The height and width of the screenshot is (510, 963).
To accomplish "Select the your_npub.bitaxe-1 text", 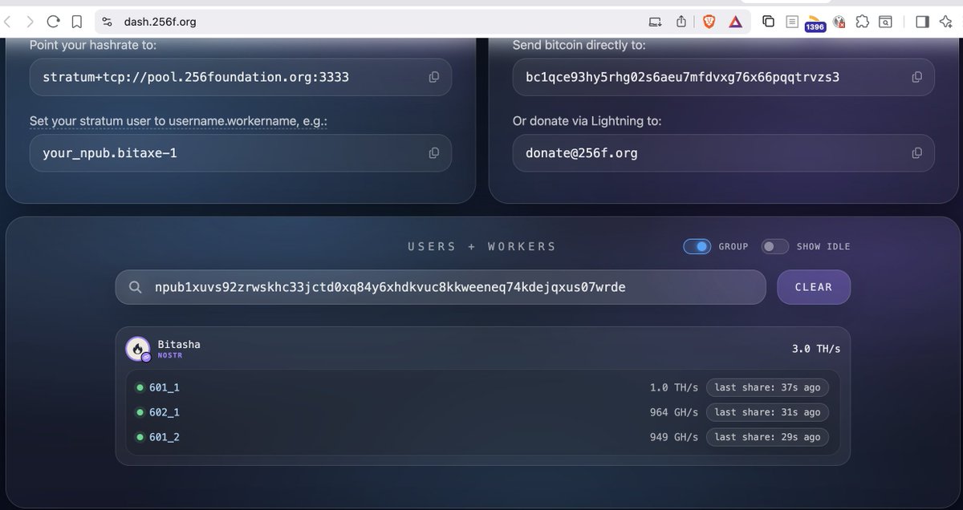I will pyautogui.click(x=110, y=152).
